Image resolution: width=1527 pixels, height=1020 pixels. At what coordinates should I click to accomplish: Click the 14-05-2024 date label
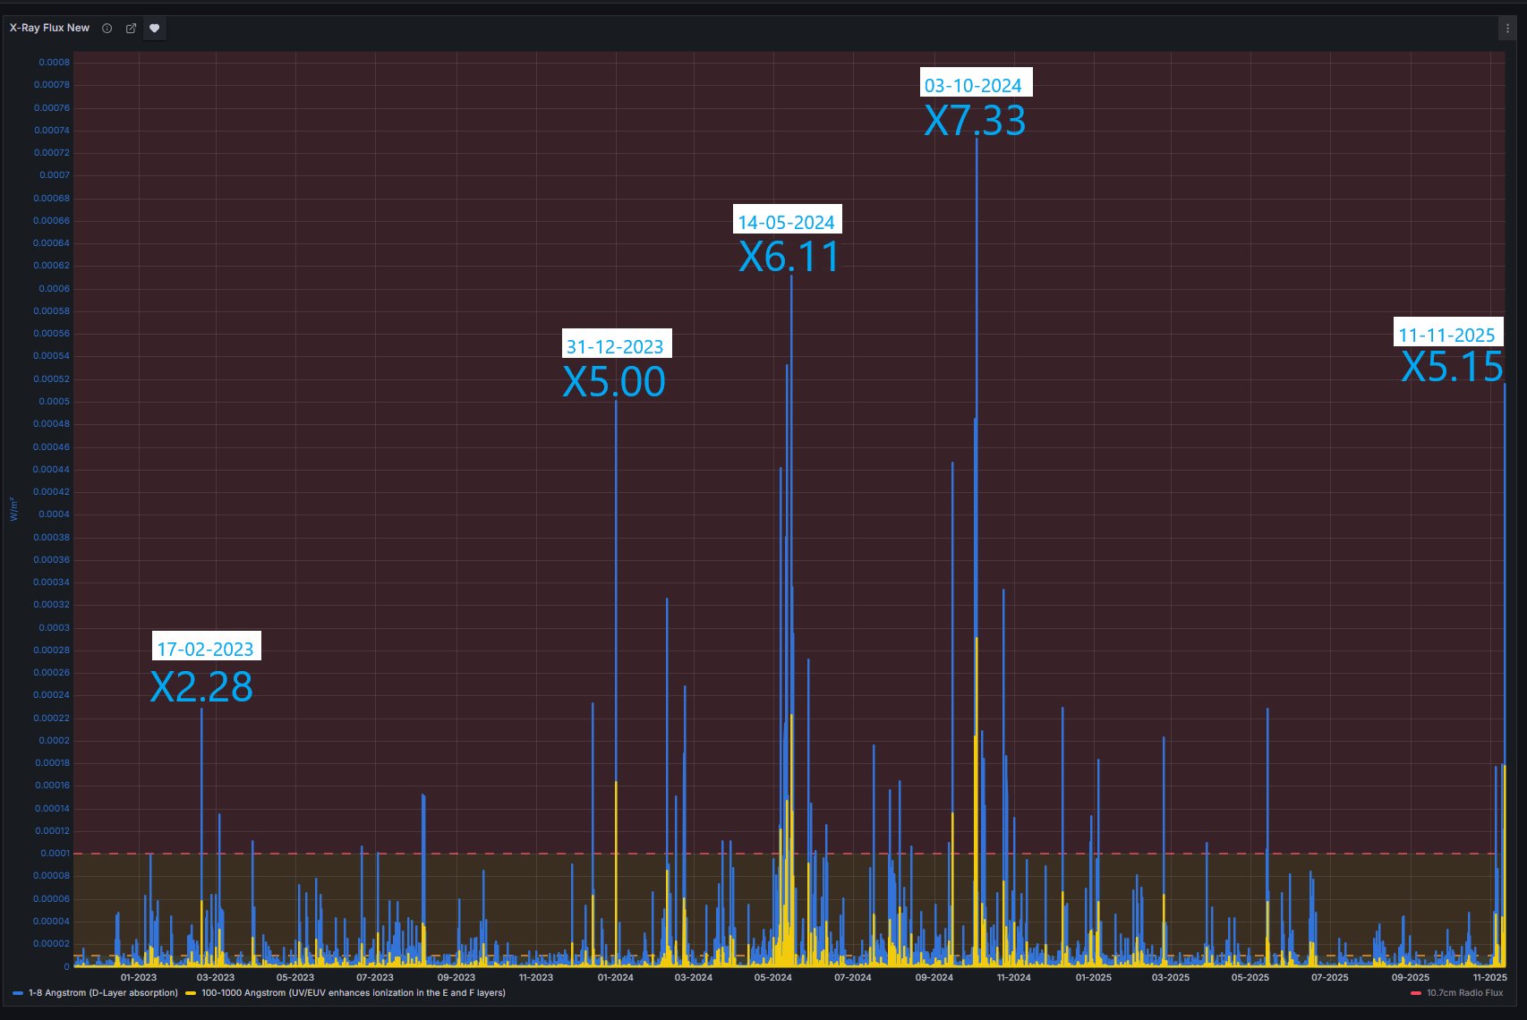(786, 223)
